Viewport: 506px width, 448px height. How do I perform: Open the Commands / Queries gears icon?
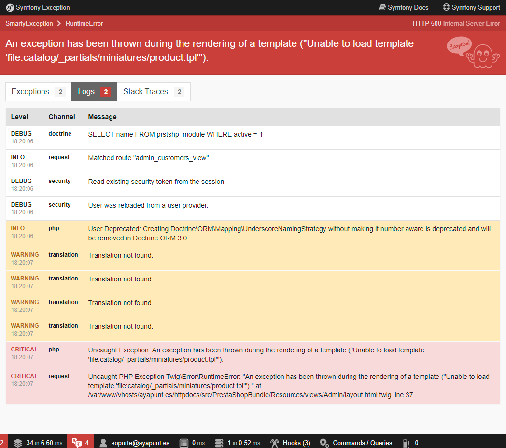[x=324, y=443]
